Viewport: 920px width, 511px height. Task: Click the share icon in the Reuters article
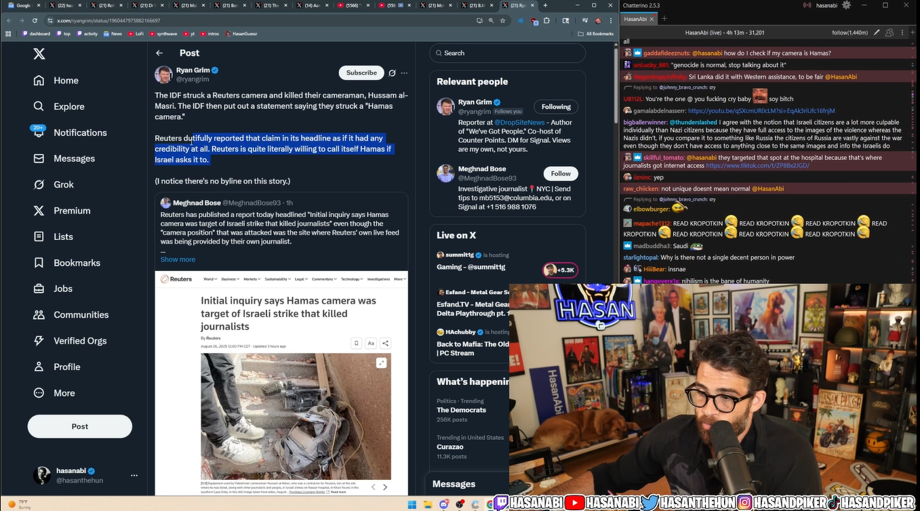385,344
